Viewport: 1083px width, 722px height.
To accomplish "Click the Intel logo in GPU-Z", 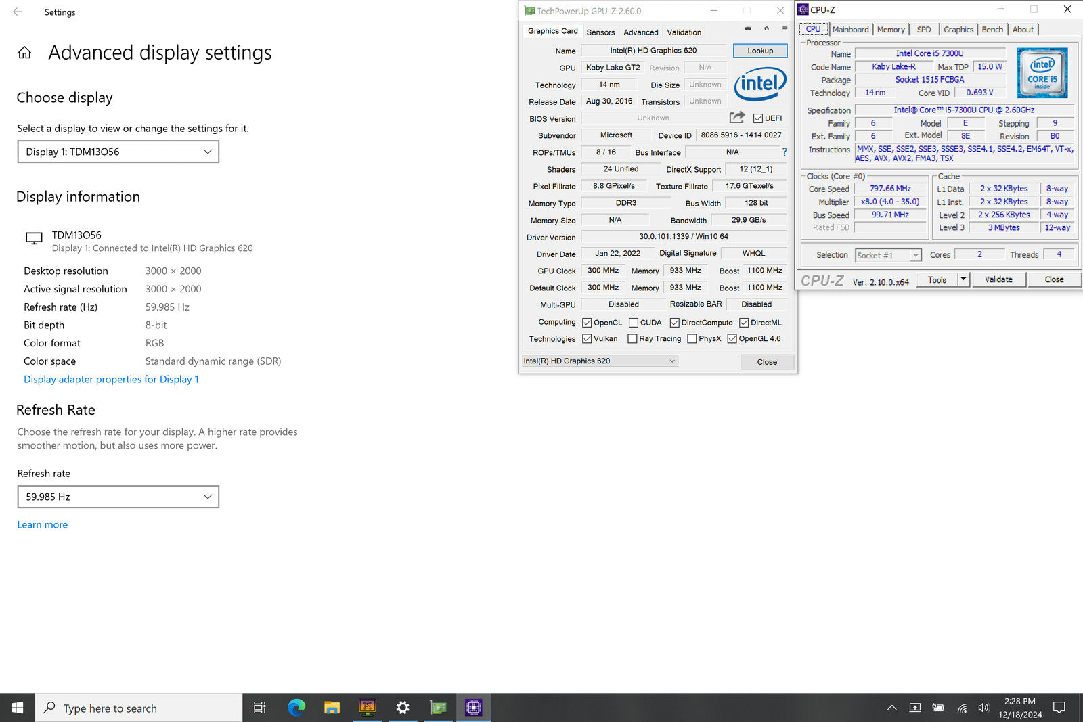I will point(760,84).
